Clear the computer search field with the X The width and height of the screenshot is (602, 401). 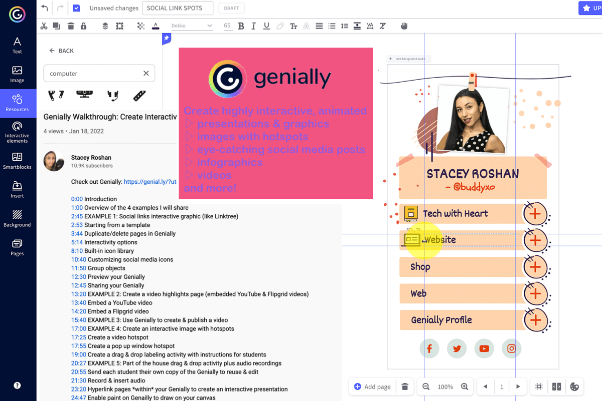[x=146, y=73]
